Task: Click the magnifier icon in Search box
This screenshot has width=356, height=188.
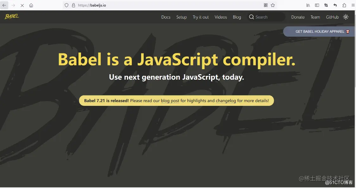Action: pos(251,17)
